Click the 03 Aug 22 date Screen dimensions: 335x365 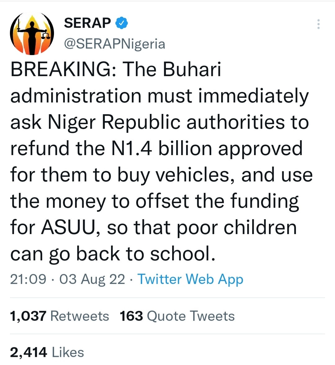coord(92,279)
